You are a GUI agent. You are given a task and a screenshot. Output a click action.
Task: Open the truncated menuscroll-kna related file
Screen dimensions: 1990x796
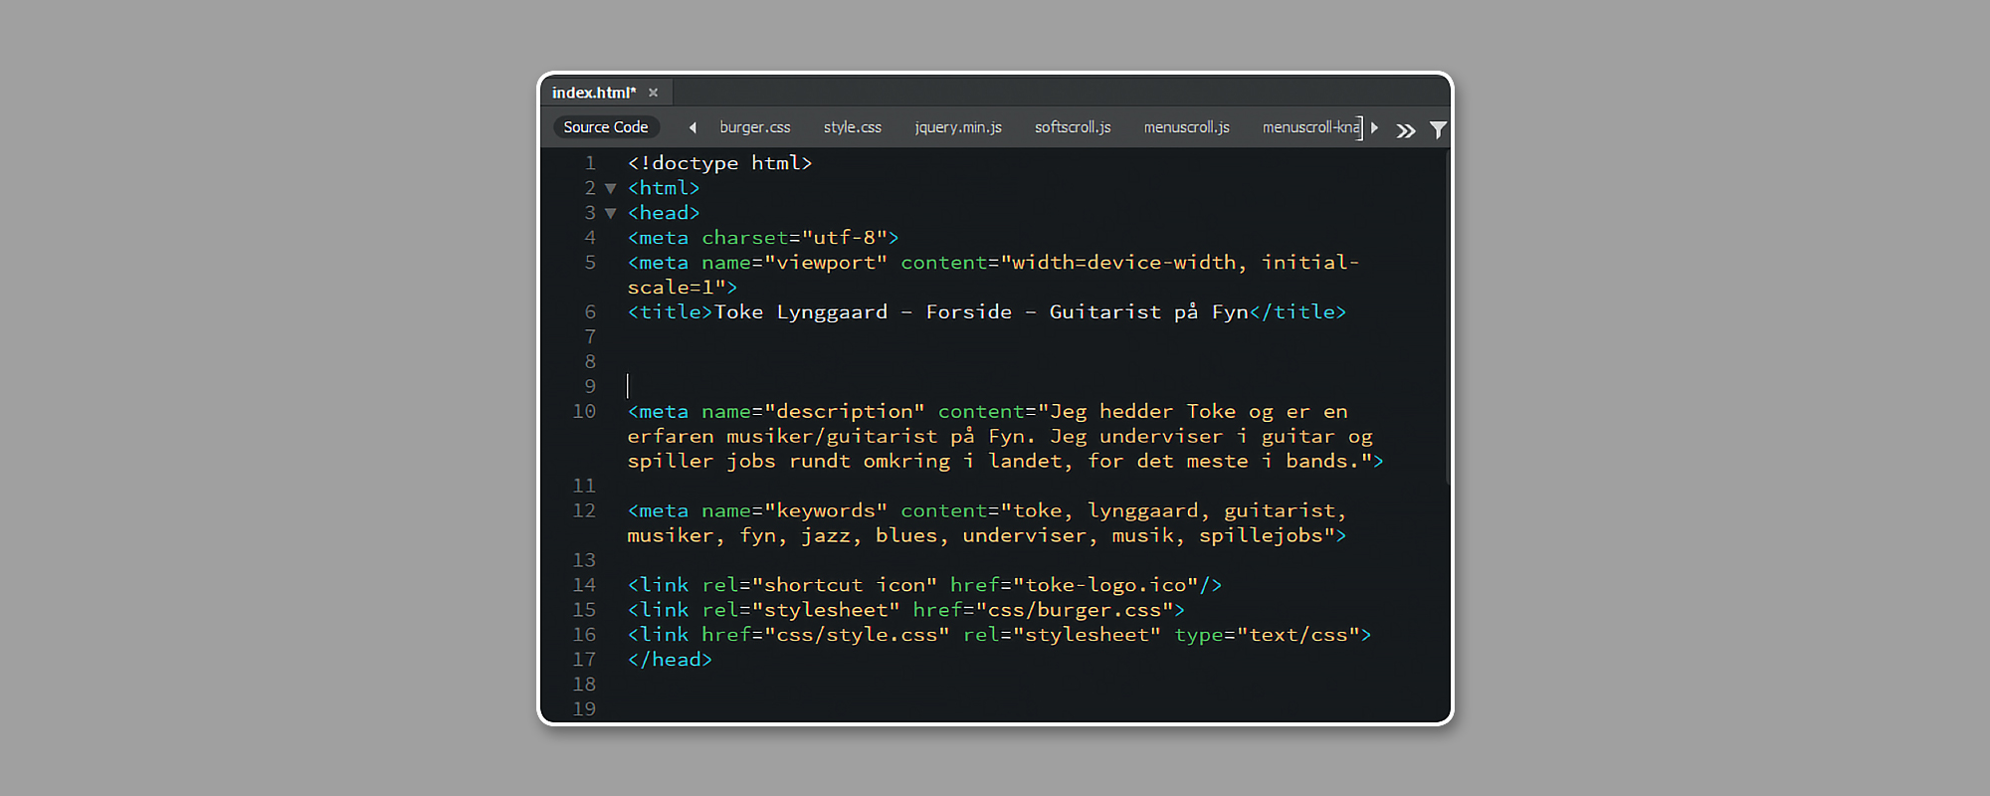pos(1309,127)
